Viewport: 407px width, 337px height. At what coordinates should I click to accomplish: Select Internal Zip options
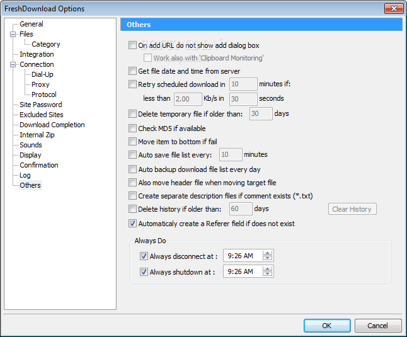(37, 135)
